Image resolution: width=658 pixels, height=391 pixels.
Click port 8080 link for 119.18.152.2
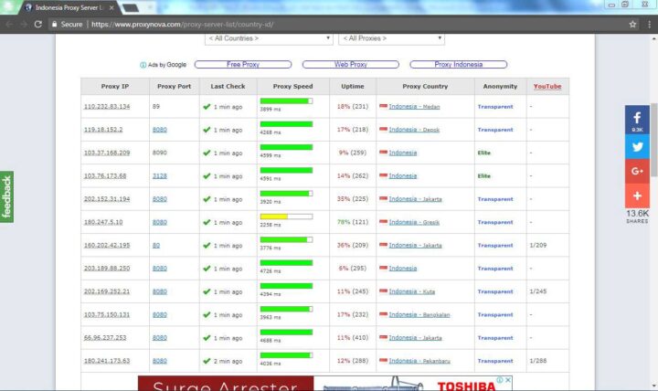[x=159, y=130]
